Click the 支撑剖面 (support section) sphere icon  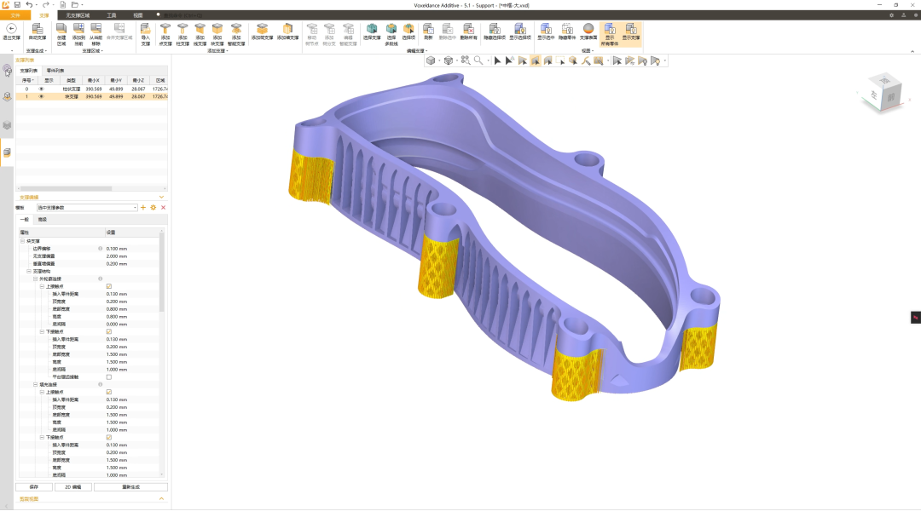click(588, 32)
